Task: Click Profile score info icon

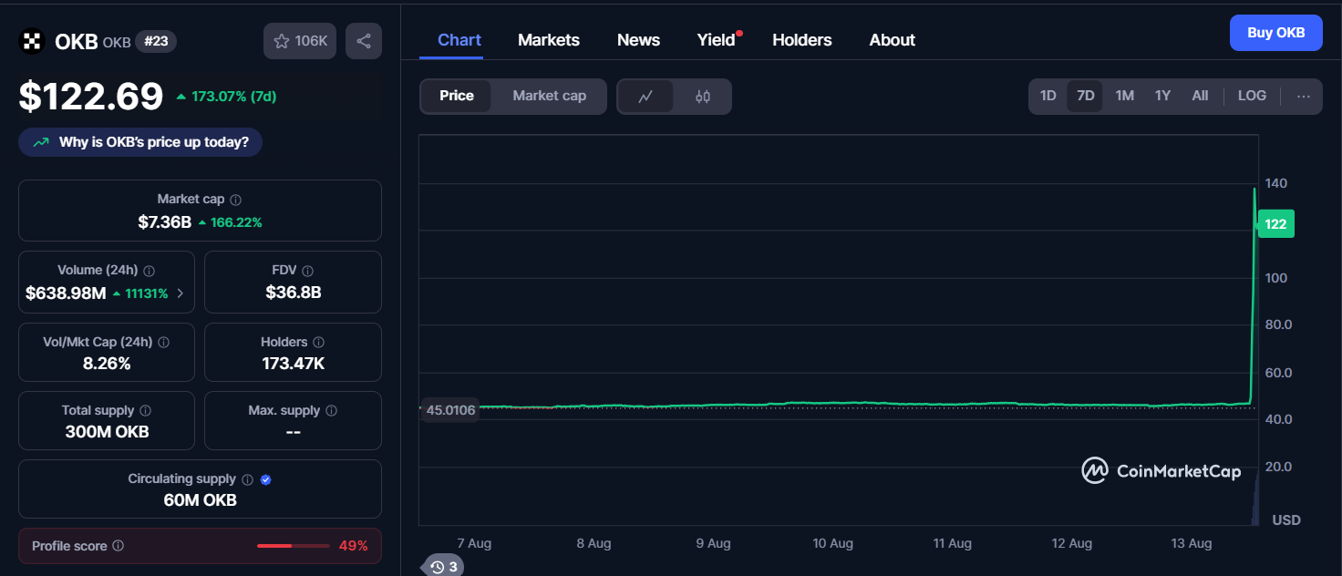Action: point(119,546)
